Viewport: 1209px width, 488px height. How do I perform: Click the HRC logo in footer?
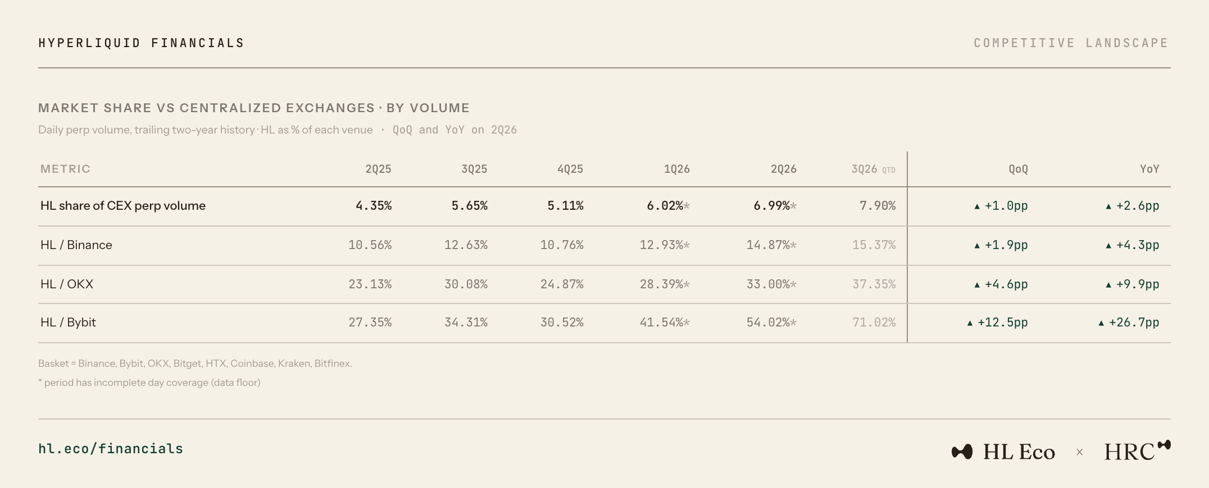coord(1137,450)
